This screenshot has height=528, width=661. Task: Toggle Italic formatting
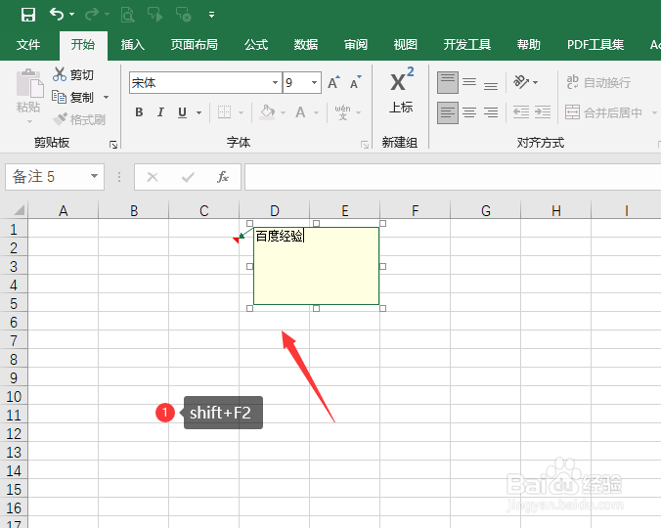pos(160,112)
